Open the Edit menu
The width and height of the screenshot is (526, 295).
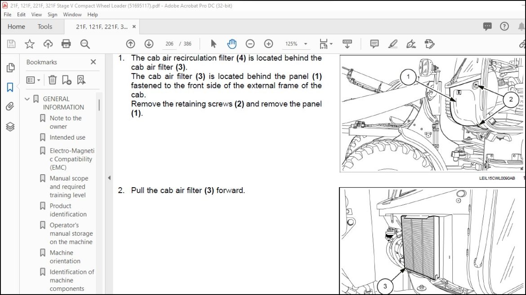[x=21, y=14]
